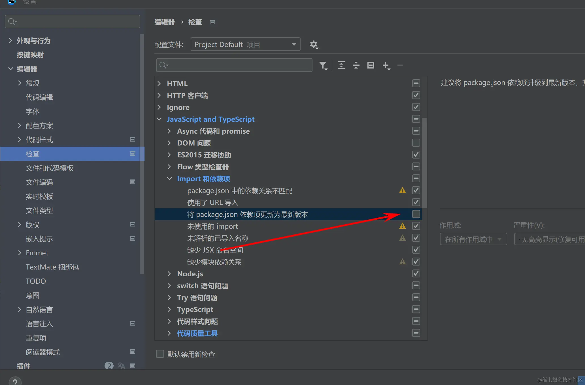Expand the Node.js inspection group
Screen dimensions: 585x385
click(x=169, y=274)
